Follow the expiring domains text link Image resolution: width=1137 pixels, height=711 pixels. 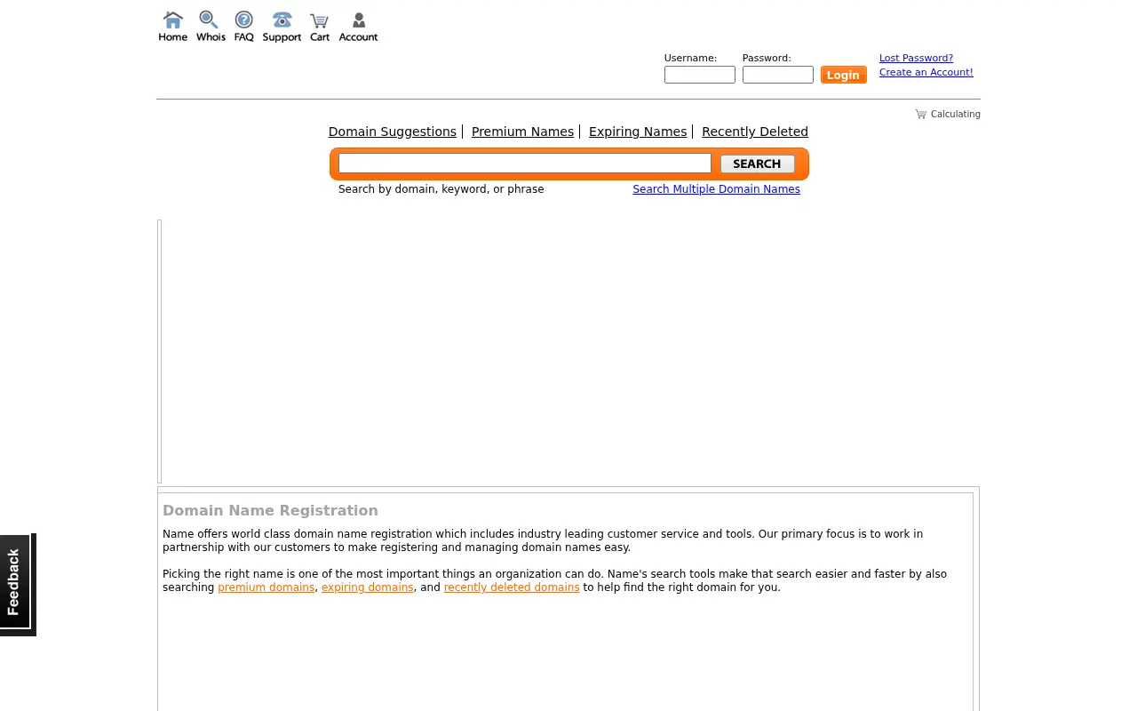click(368, 587)
